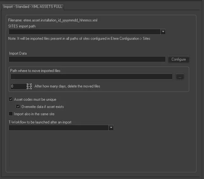The image size is (204, 179).
Task: Click the days number field showing 0
Action: 18,86
